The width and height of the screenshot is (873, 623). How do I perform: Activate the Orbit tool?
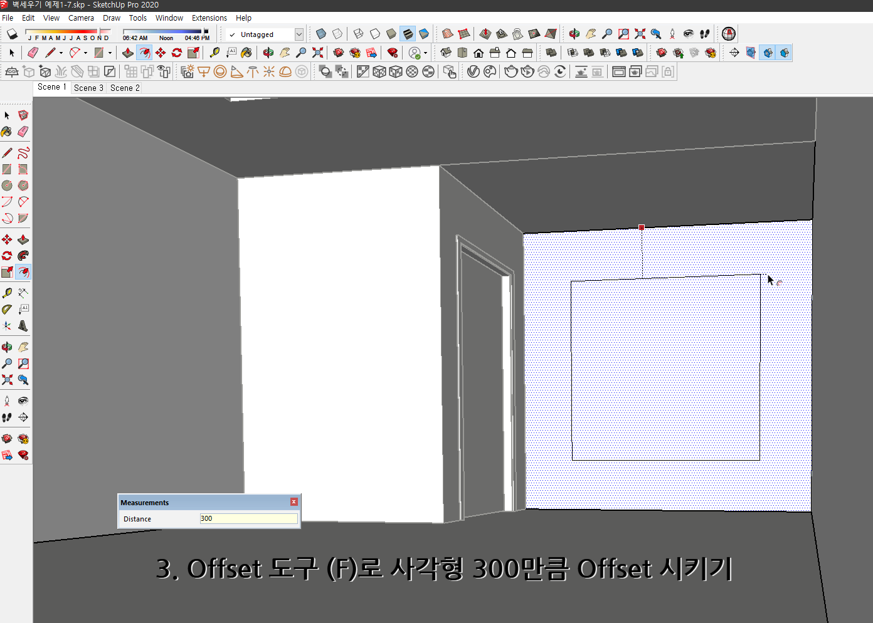(8, 347)
